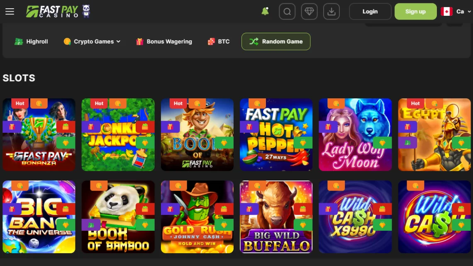Image resolution: width=473 pixels, height=266 pixels.
Task: Click the Canada flag icon
Action: click(446, 12)
